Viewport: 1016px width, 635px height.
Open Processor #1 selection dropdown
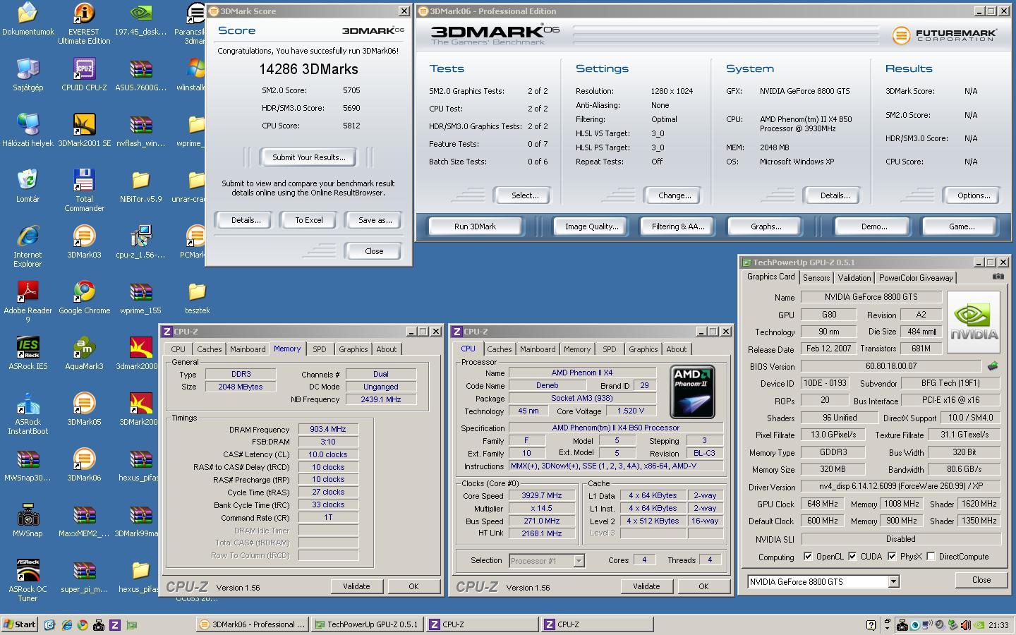click(579, 561)
